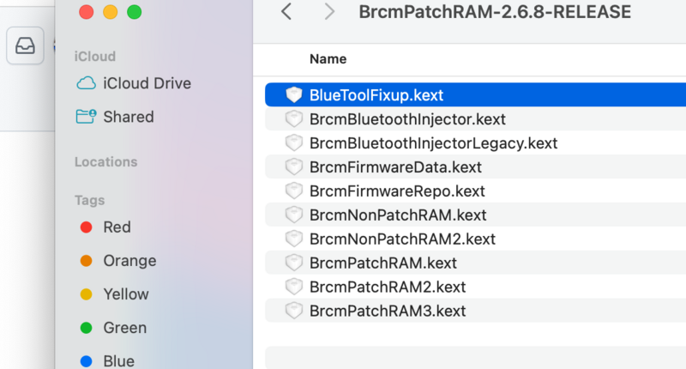Click the BlueToolFixup.kext shield icon

pos(294,94)
